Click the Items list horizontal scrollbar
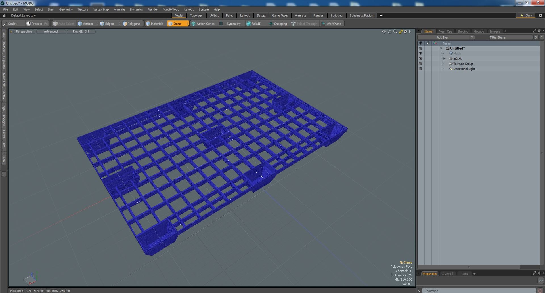The width and height of the screenshot is (545, 293). pyautogui.click(x=469, y=267)
